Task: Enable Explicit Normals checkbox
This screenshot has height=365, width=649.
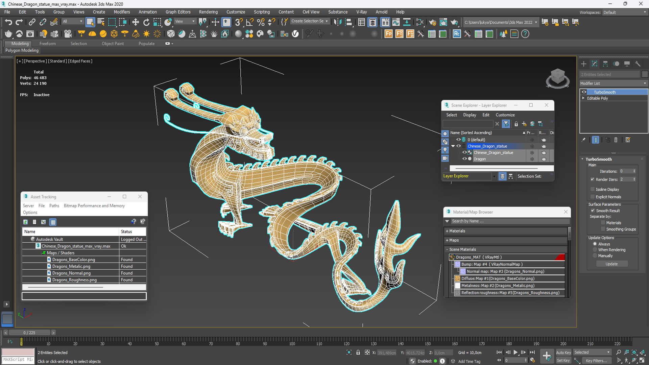Action: pos(593,197)
